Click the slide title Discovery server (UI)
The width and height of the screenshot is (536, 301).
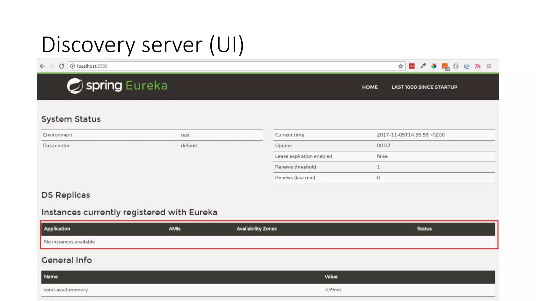[x=143, y=45]
